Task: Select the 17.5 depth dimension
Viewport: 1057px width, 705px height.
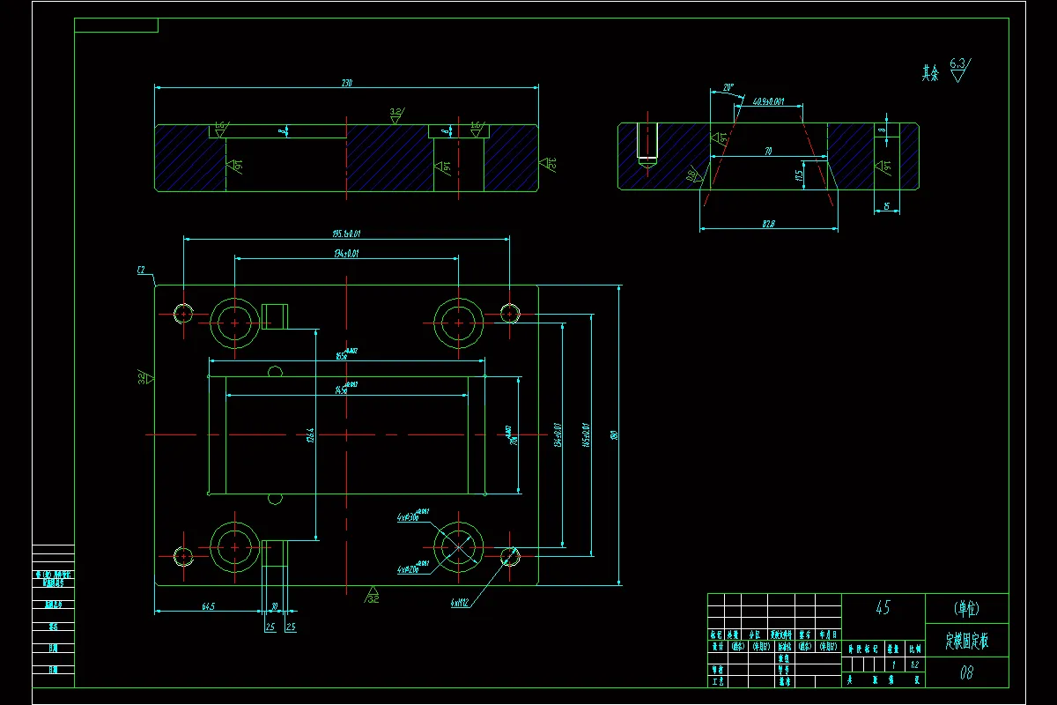Action: 798,175
